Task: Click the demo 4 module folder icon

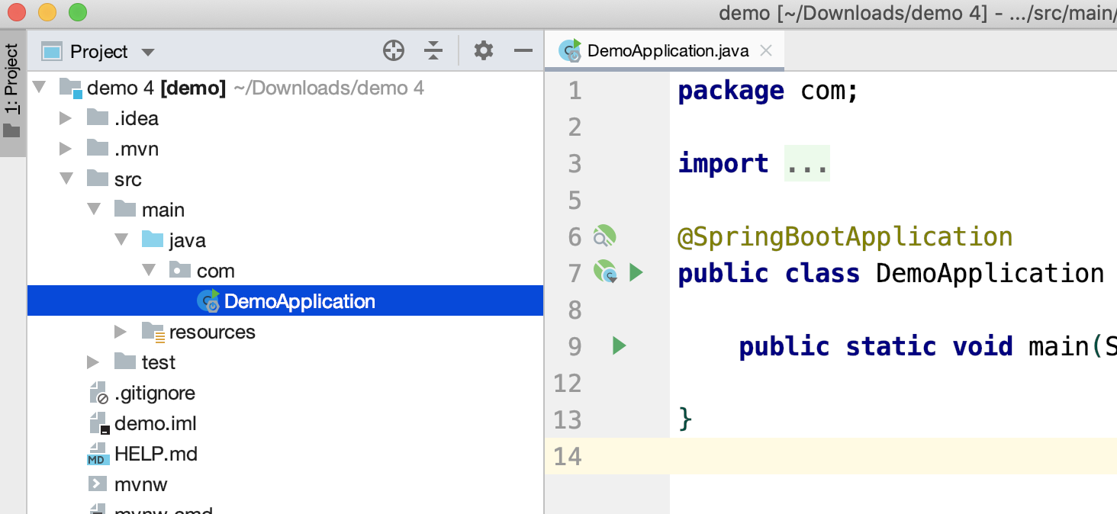Action: tap(71, 88)
